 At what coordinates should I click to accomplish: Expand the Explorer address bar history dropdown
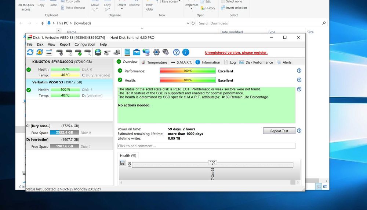click(188, 23)
